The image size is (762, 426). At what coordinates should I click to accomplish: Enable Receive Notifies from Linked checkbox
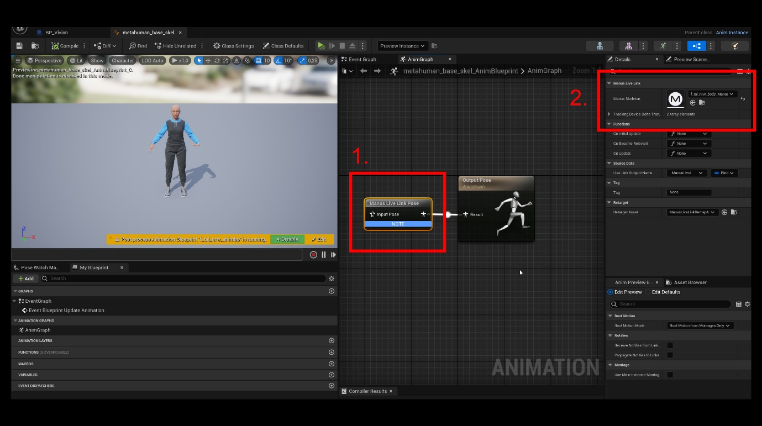[x=670, y=345]
